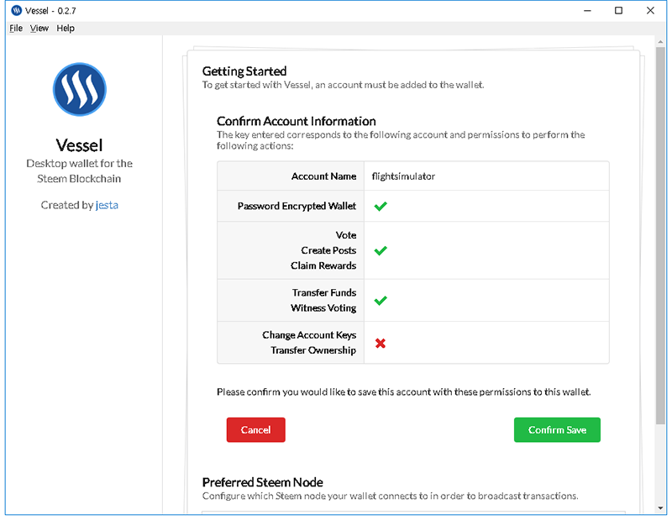Click the green check beside Create Posts
This screenshot has width=672, height=520.
[x=381, y=250]
